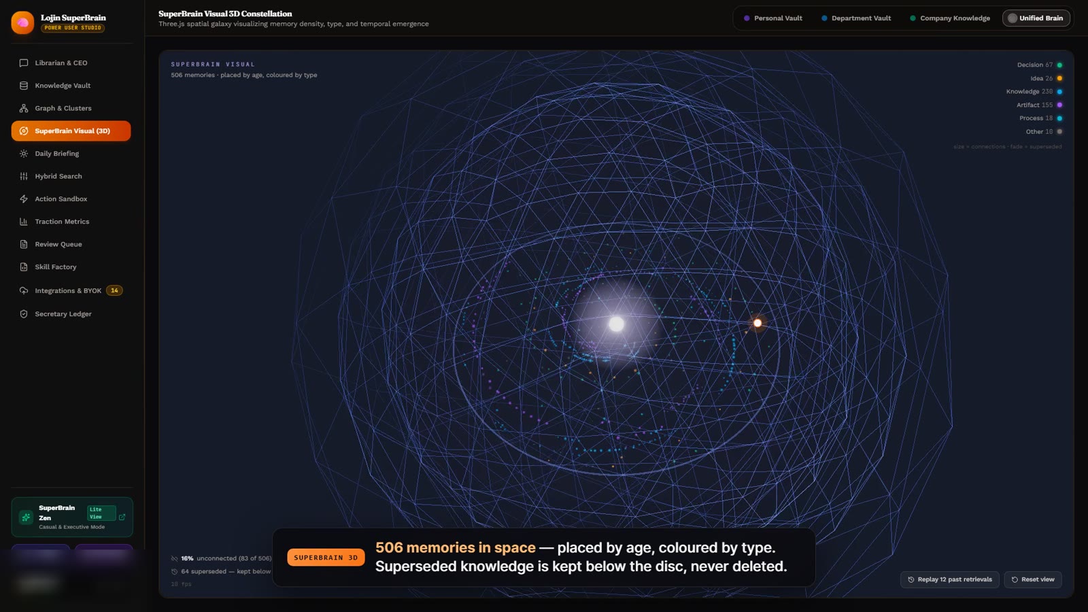Open SuperBrain Visual (3D) menu item
The image size is (1088, 612).
tap(71, 131)
